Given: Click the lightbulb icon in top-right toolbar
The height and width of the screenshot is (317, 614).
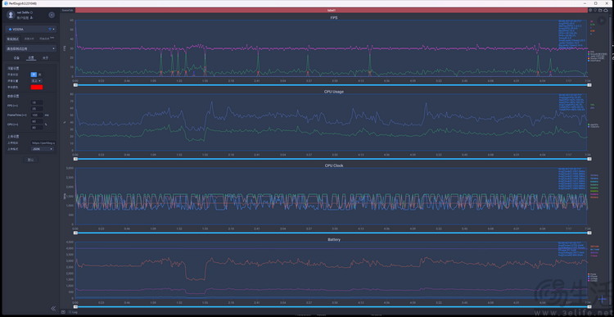Looking at the screenshot, I should 595,10.
